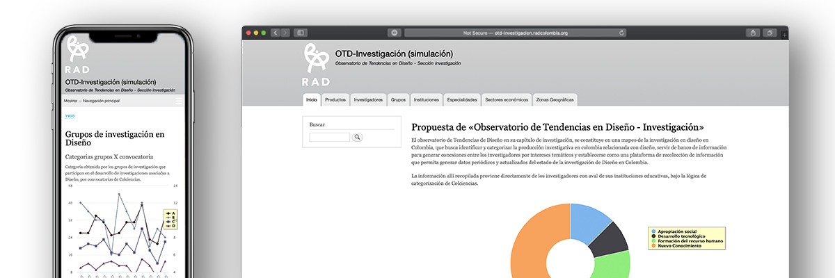Select the Zonas Geográficas tab
Screen dimensions: 835x278
[x=555, y=100]
